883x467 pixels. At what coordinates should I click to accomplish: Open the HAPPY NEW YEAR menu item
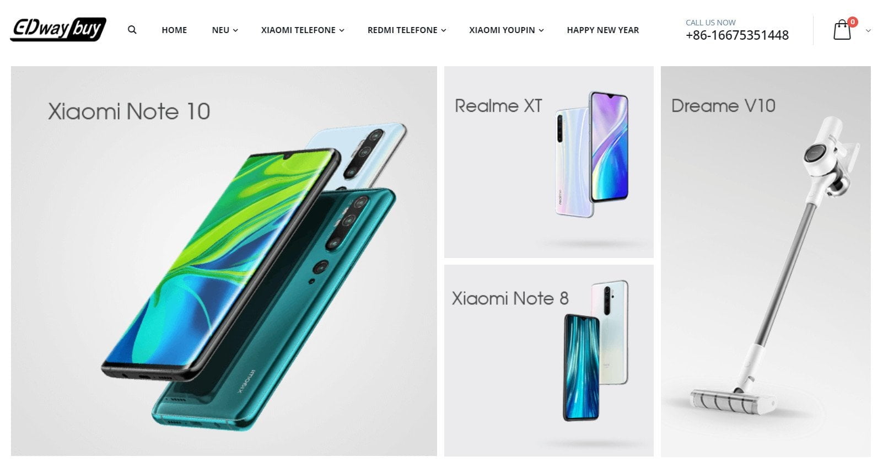click(603, 30)
